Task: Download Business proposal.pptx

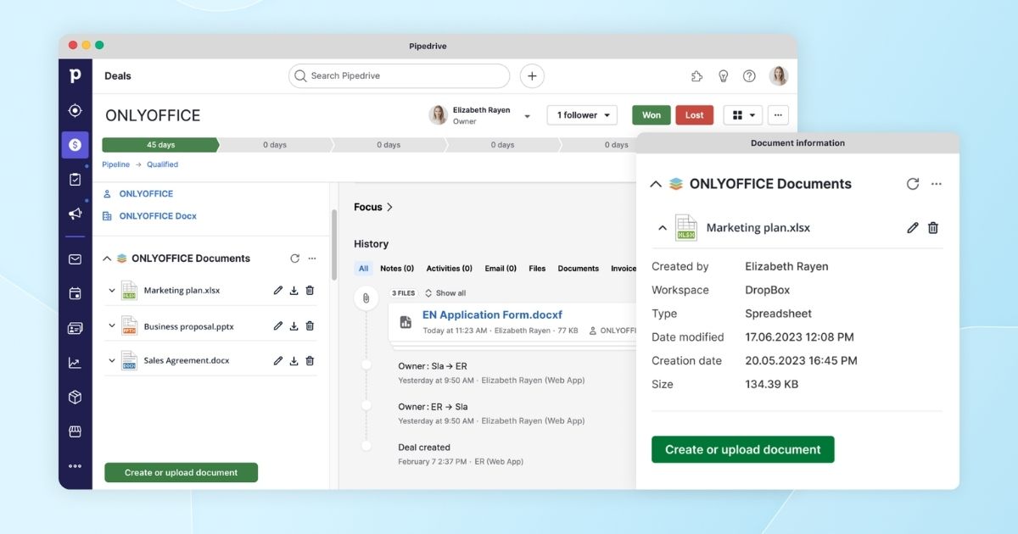Action: click(x=294, y=325)
